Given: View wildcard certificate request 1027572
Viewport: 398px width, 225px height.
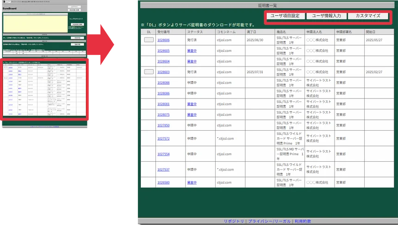Looking at the screenshot, I should tap(163, 139).
